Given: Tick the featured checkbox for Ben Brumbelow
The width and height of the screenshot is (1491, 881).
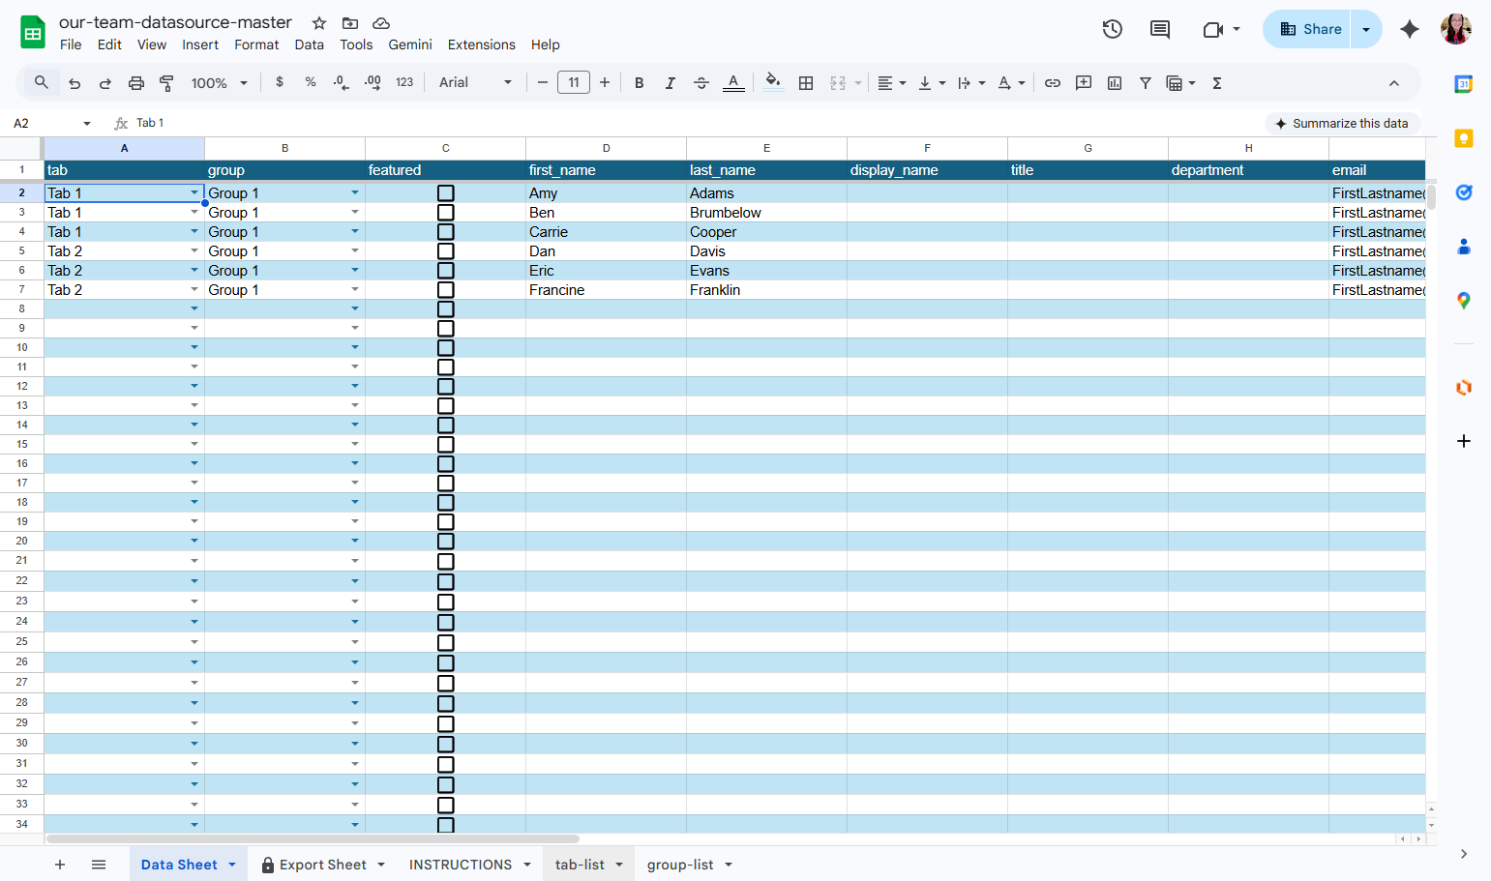Looking at the screenshot, I should click(x=446, y=213).
